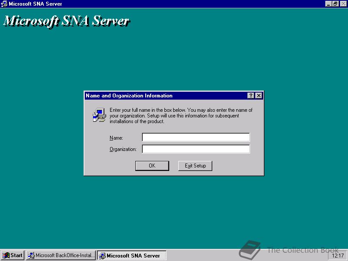Restore the Microsoft SNA Server window
Screen dimensions: 348x261
tap(335, 4)
